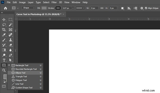Select the Healing Brush tool
The width and height of the screenshot is (160, 93).
[11, 35]
